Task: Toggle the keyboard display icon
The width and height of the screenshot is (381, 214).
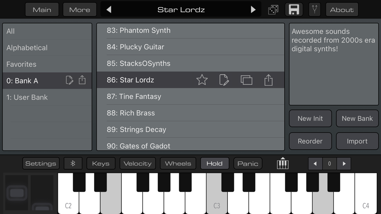Action: point(283,163)
